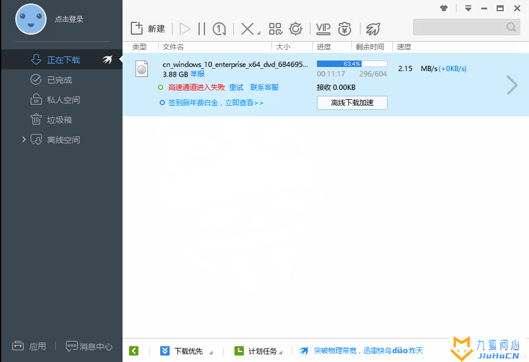Open 私人空间 private space
This screenshot has width=529, height=362.
coord(64,100)
